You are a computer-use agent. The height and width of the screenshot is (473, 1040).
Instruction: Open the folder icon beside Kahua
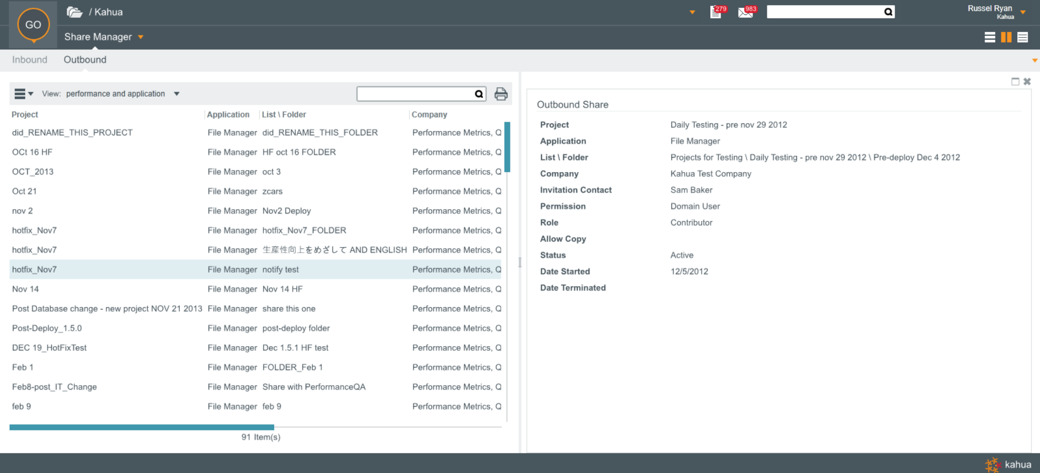click(x=74, y=12)
